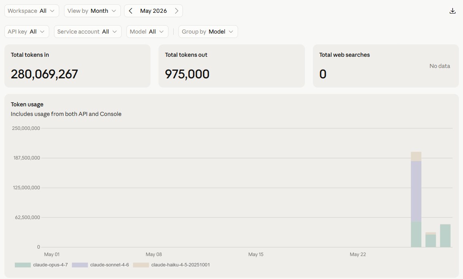The image size is (463, 279).
Task: Select the Total web searches card
Action: 386,66
